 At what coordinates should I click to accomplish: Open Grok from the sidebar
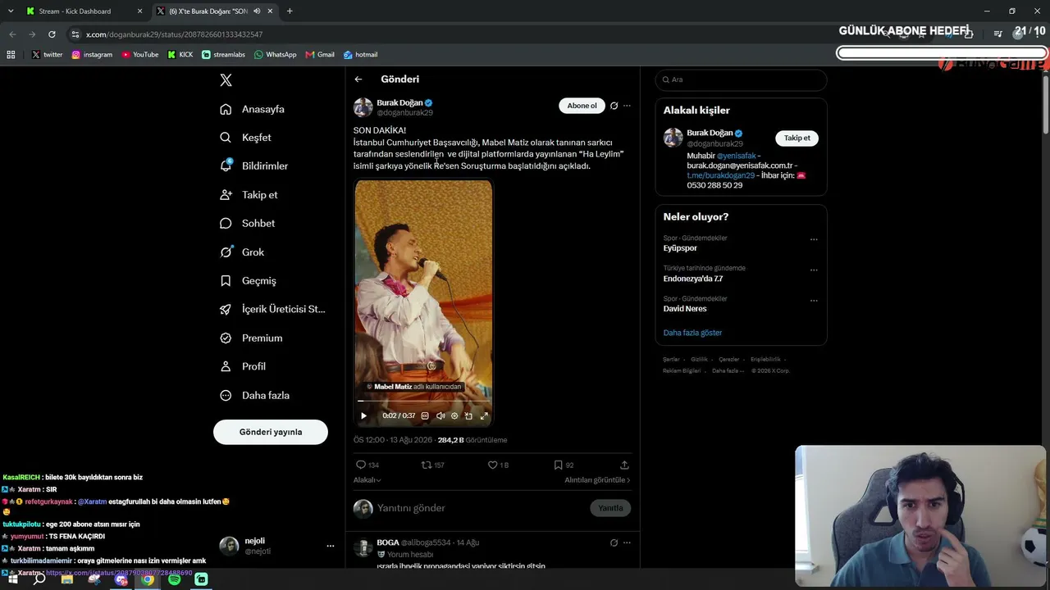pos(242,252)
